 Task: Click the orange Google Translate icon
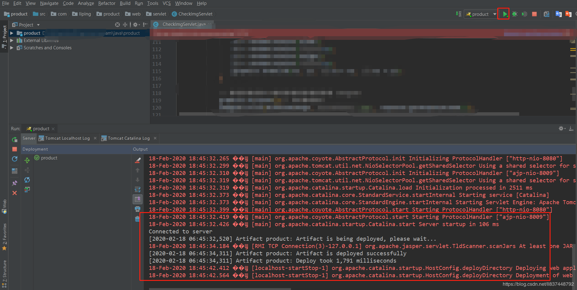pyautogui.click(x=568, y=14)
